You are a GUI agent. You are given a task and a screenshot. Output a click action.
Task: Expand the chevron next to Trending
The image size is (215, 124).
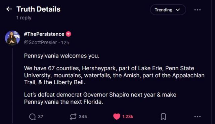[x=178, y=10]
